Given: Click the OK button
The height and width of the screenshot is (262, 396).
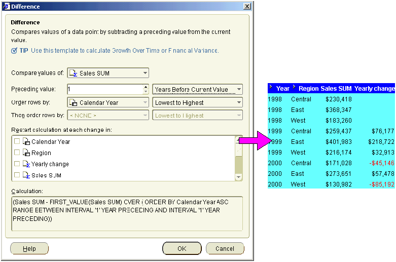Looking at the screenshot, I should click(x=182, y=249).
